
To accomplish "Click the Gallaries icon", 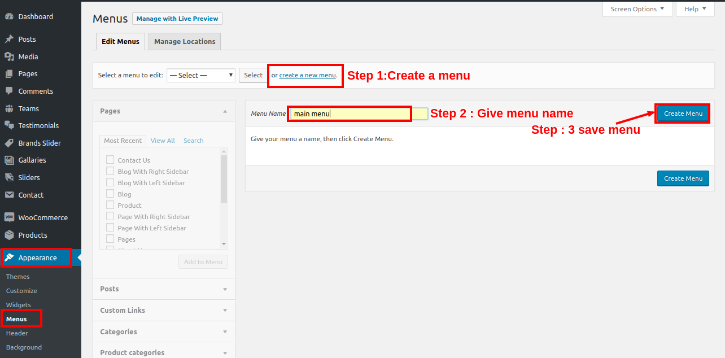I will click(9, 160).
